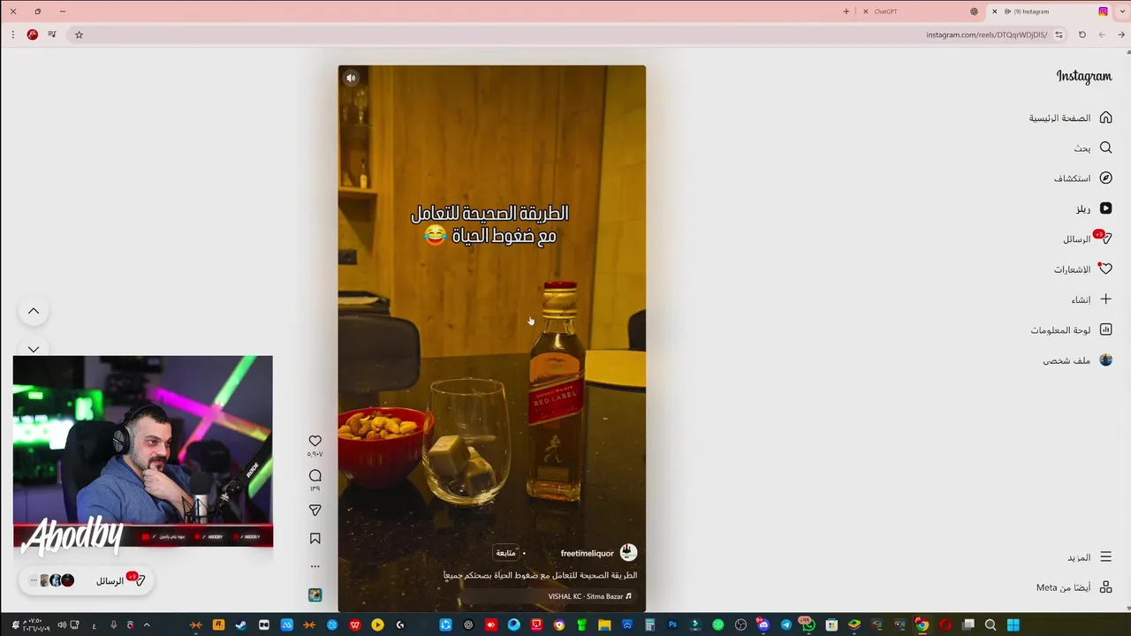Screen dimensions: 1131x636
Task: Show hidden tray icons chevron
Action: (x=147, y=625)
